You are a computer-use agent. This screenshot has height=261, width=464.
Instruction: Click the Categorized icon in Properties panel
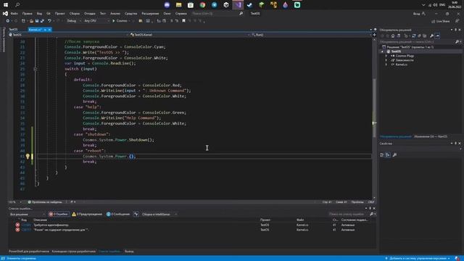[x=382, y=154]
